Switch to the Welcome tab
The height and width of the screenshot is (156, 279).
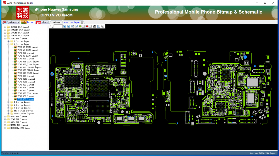pyautogui.click(x=56, y=22)
